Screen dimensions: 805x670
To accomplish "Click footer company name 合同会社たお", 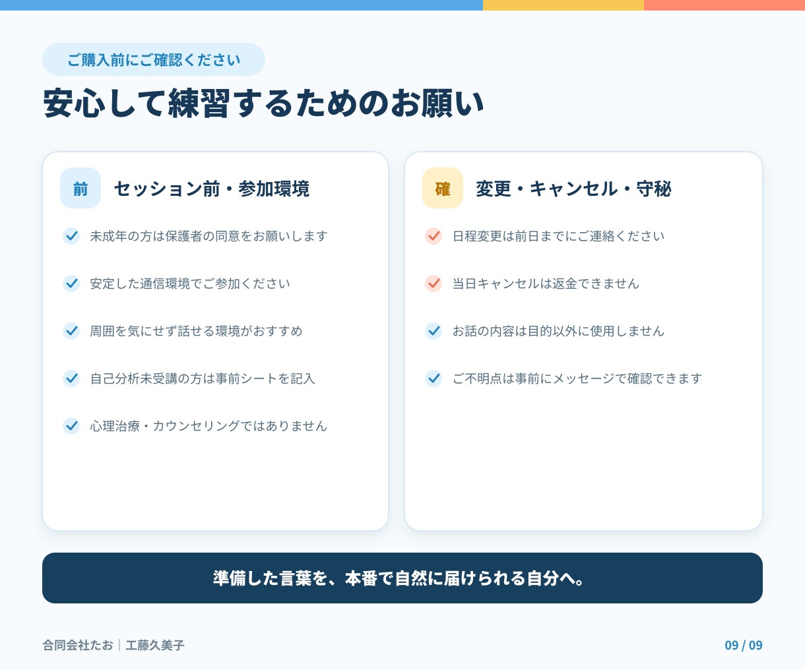I will click(78, 645).
